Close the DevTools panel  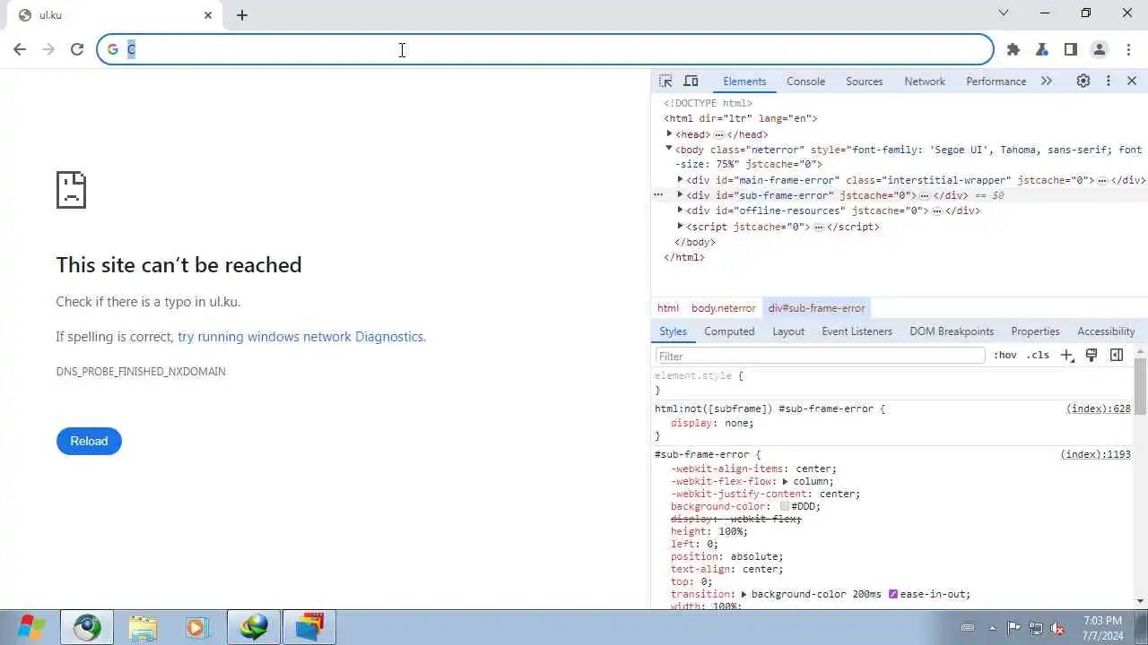[x=1132, y=81]
